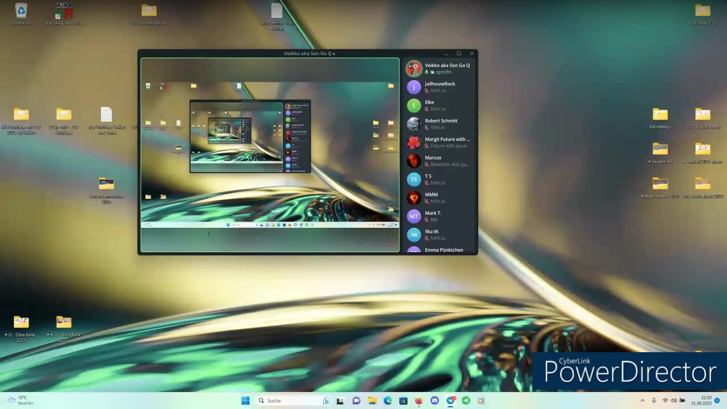Click the microphone tray icon
The width and height of the screenshot is (727, 409).
(x=654, y=400)
